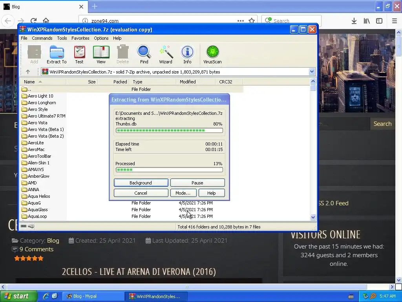
Task: Click the browser reload icon
Action: point(34,20)
